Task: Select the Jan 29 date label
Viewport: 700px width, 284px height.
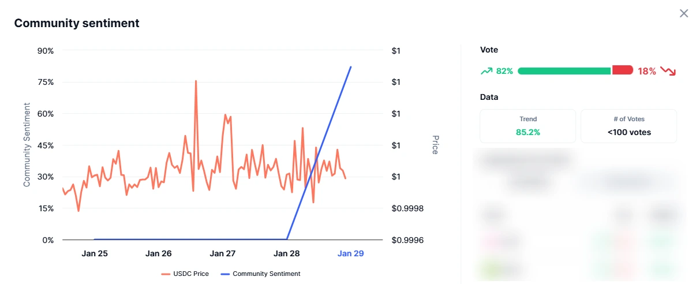Action: (351, 253)
